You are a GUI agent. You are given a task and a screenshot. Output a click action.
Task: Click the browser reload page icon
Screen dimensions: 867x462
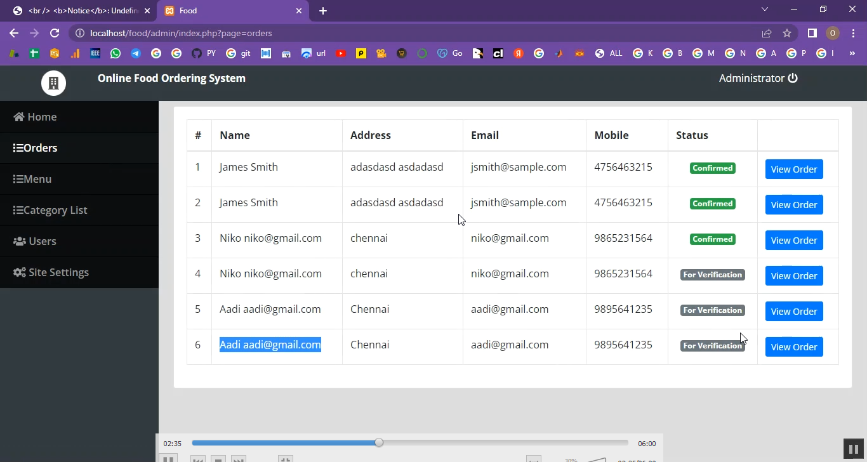55,33
